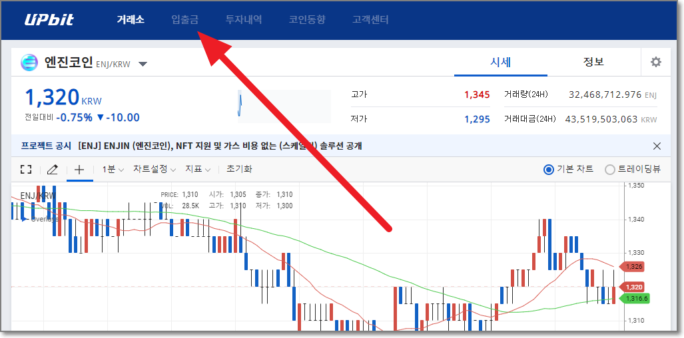
Task: Switch to the 시세 tab
Action: coord(500,62)
